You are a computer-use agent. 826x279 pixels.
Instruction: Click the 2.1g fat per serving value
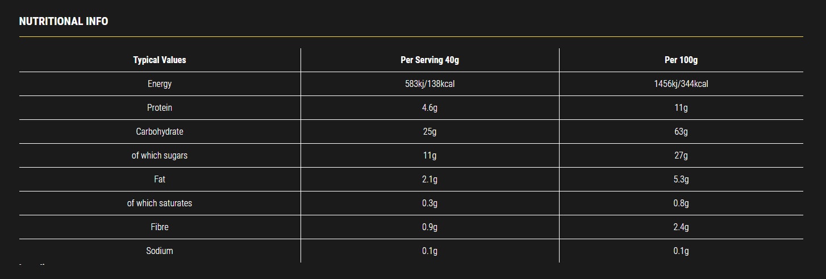(429, 179)
